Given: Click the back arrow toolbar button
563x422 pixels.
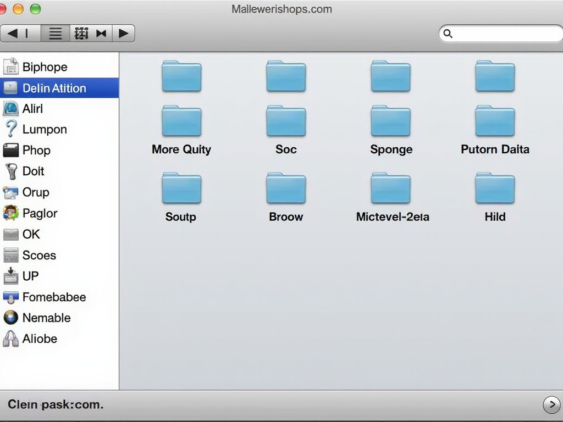Looking at the screenshot, I should (13, 34).
